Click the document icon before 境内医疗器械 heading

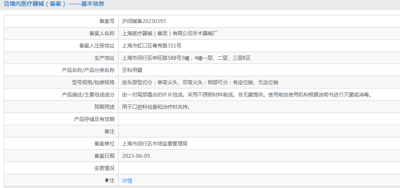coord(7,4)
